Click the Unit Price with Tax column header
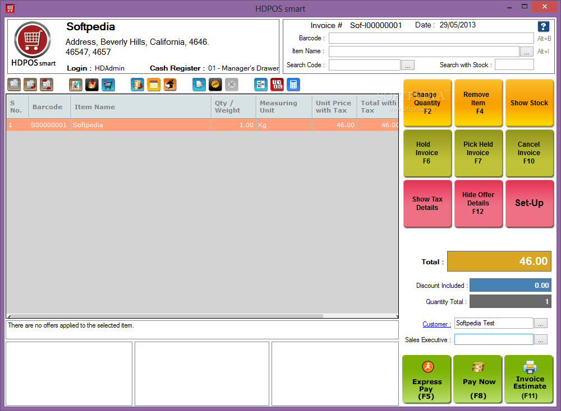This screenshot has width=561, height=411. click(x=334, y=107)
